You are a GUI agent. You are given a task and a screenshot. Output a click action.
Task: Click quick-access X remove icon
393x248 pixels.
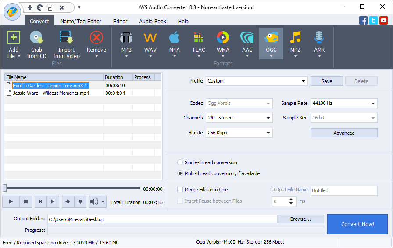pyautogui.click(x=61, y=7)
